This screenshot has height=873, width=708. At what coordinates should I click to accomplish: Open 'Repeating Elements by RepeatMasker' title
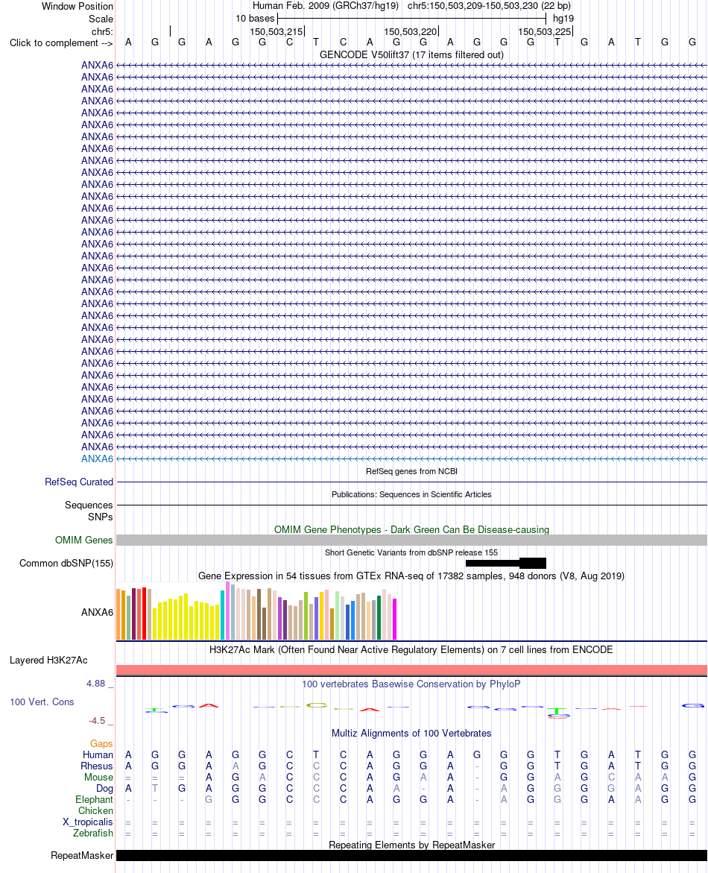pos(411,845)
